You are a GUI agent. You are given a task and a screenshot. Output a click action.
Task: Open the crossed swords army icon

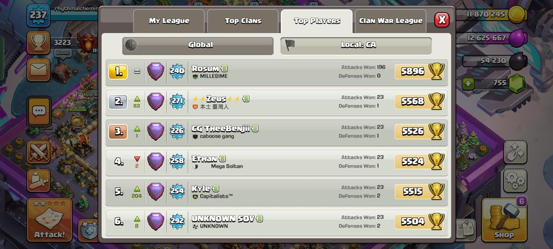coord(38,152)
